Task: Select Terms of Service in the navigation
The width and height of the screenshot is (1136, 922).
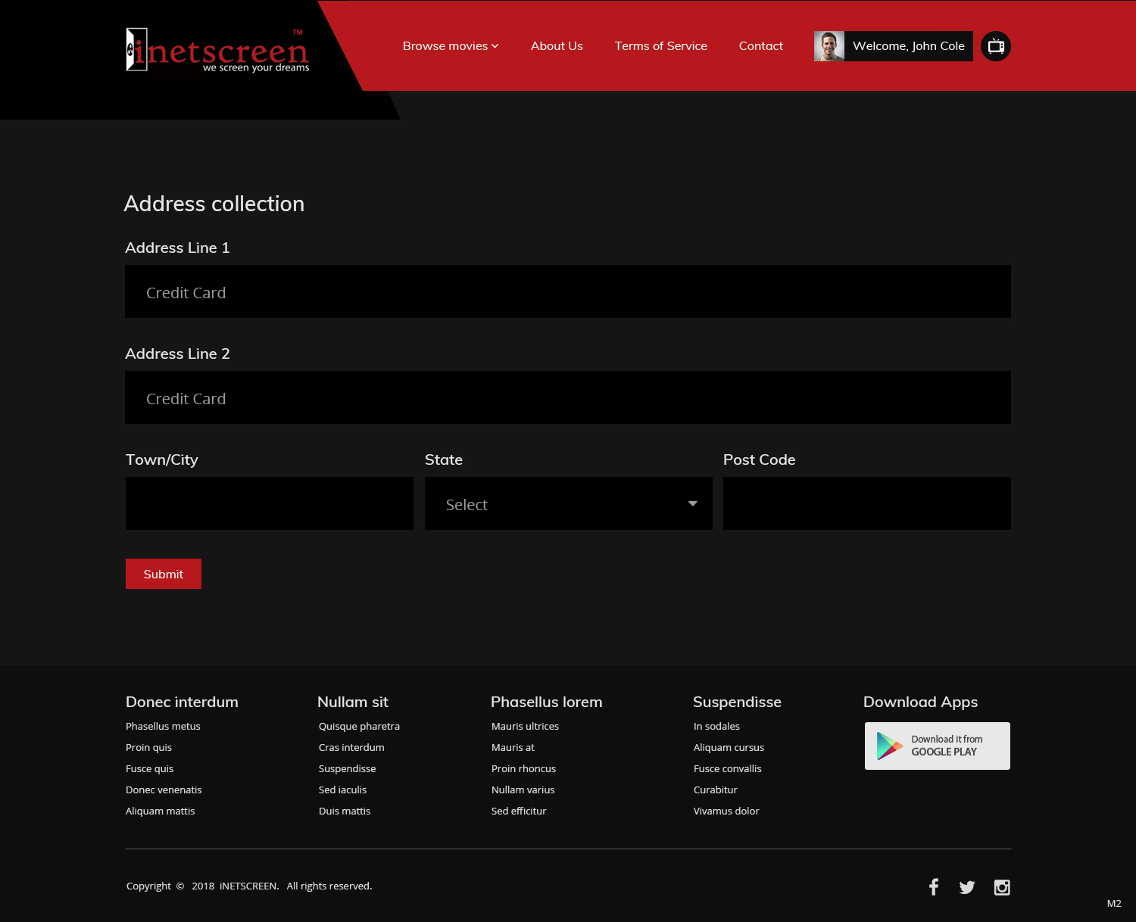Action: (x=660, y=45)
